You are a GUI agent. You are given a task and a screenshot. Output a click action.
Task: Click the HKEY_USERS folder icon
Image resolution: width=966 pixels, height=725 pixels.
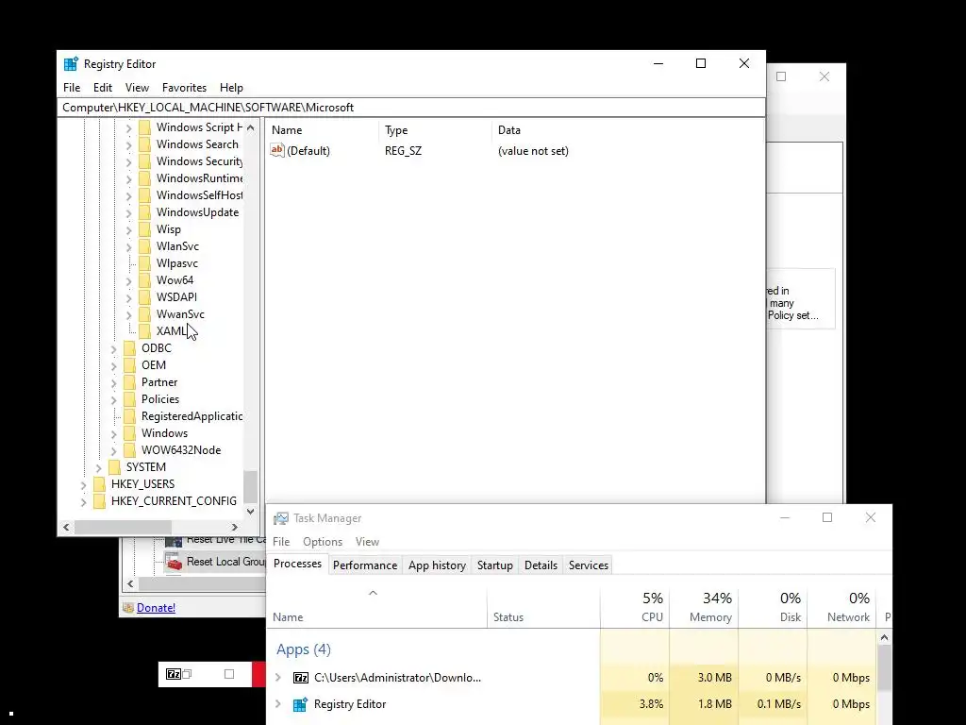(99, 484)
